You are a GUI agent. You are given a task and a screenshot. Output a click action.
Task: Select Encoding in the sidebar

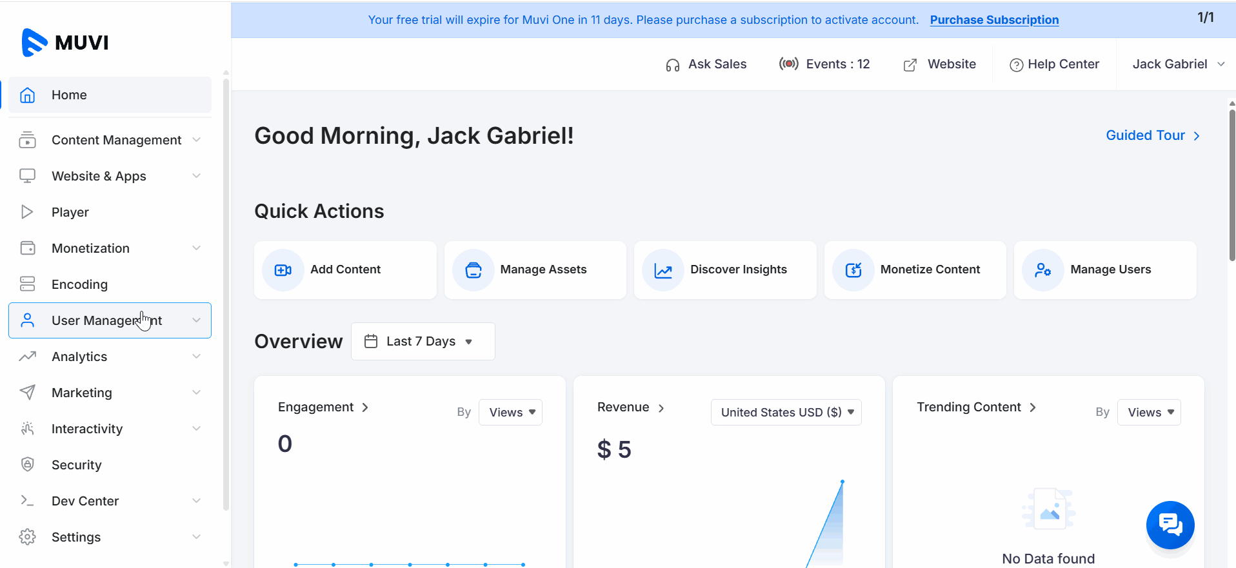point(79,284)
